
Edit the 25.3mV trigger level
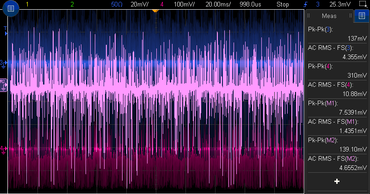pyautogui.click(x=340, y=4)
